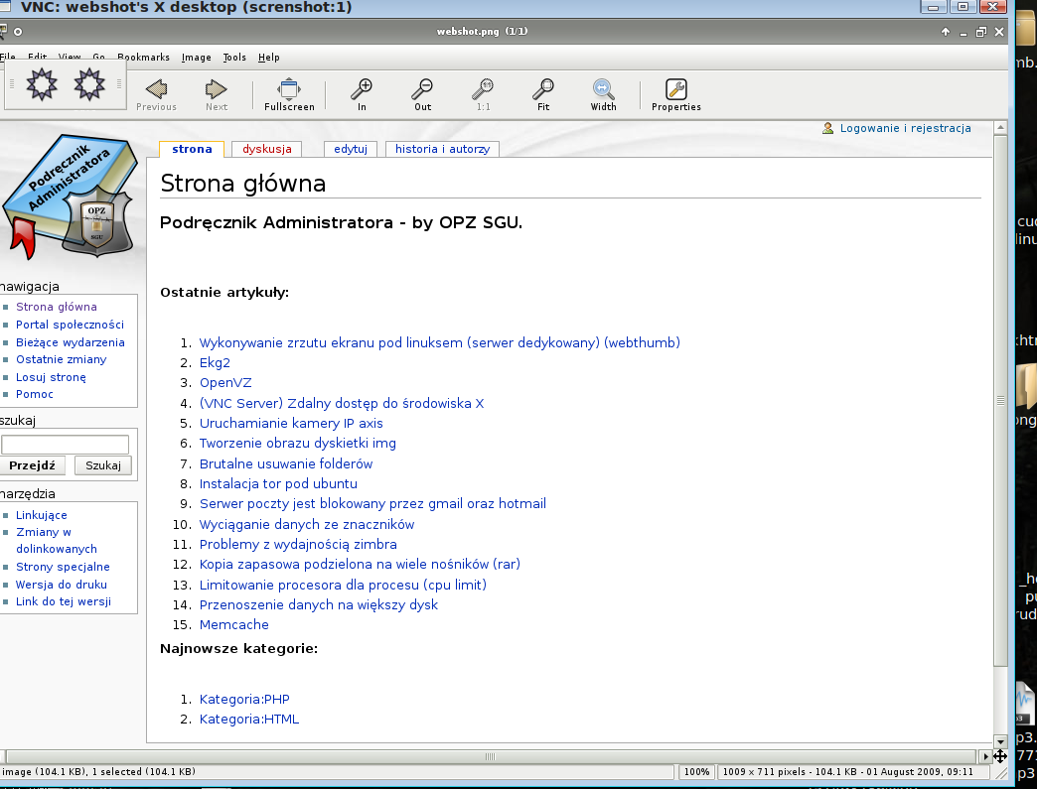This screenshot has height=789, width=1037.
Task: Open the OpenVZ article
Action: [225, 383]
